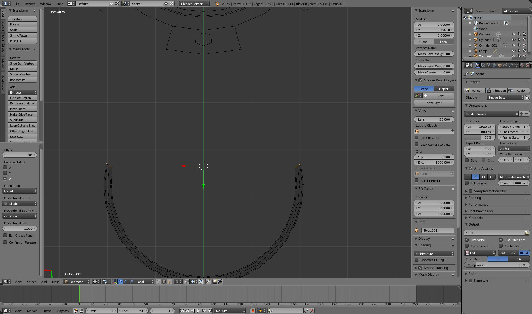Click the Translate button

(x=22, y=19)
